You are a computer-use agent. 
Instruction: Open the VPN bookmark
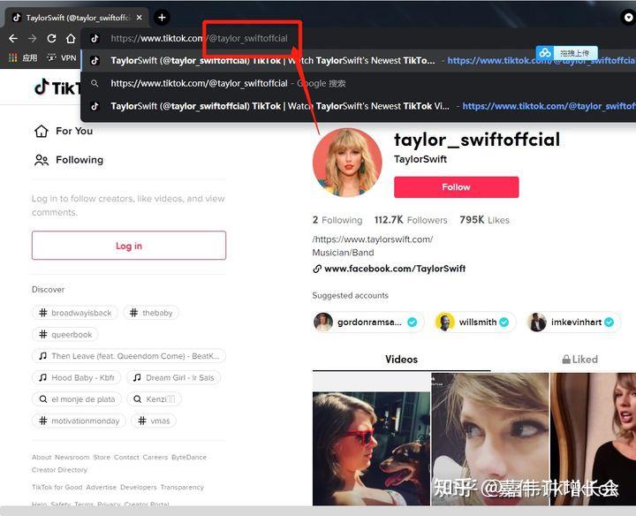62,57
